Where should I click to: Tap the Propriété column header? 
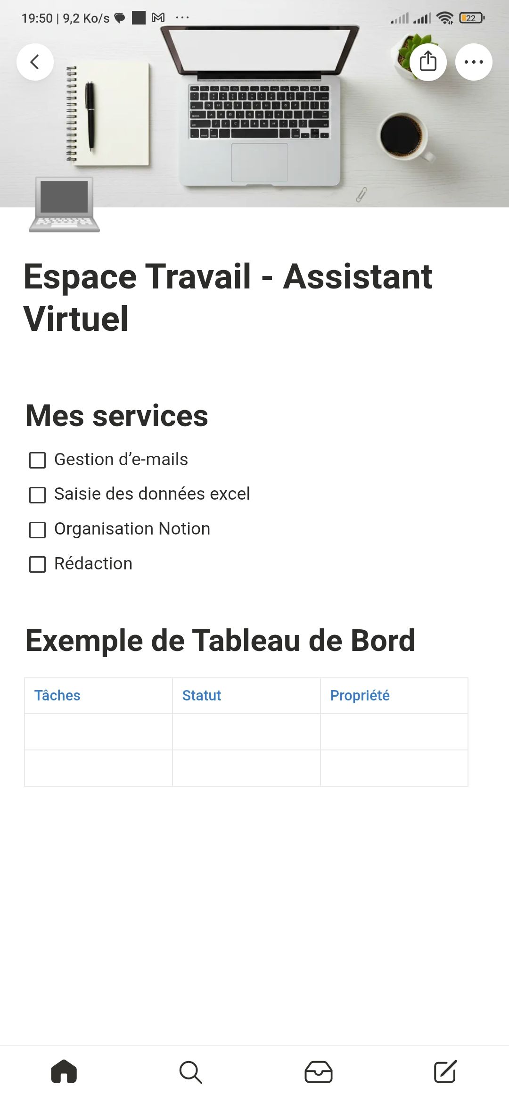point(360,695)
